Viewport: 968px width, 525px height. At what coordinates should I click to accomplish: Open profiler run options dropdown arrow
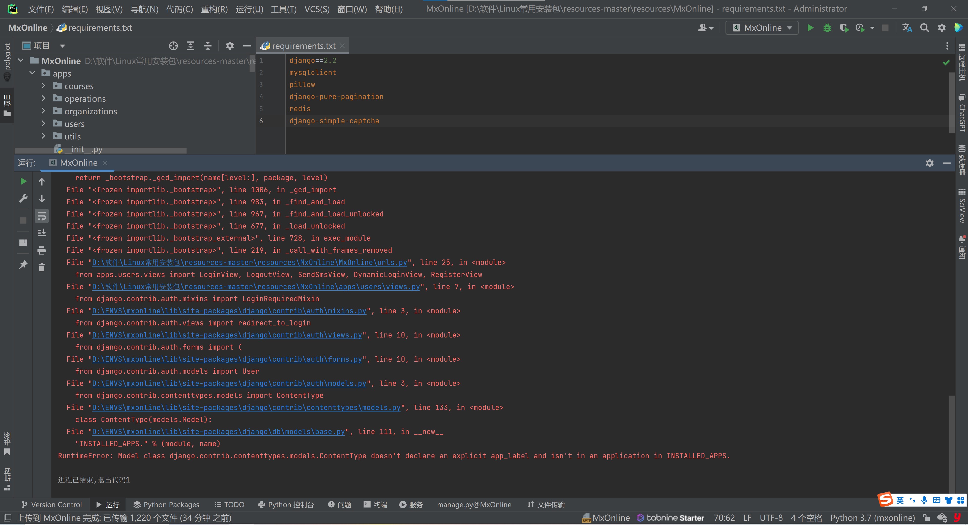[x=872, y=28]
